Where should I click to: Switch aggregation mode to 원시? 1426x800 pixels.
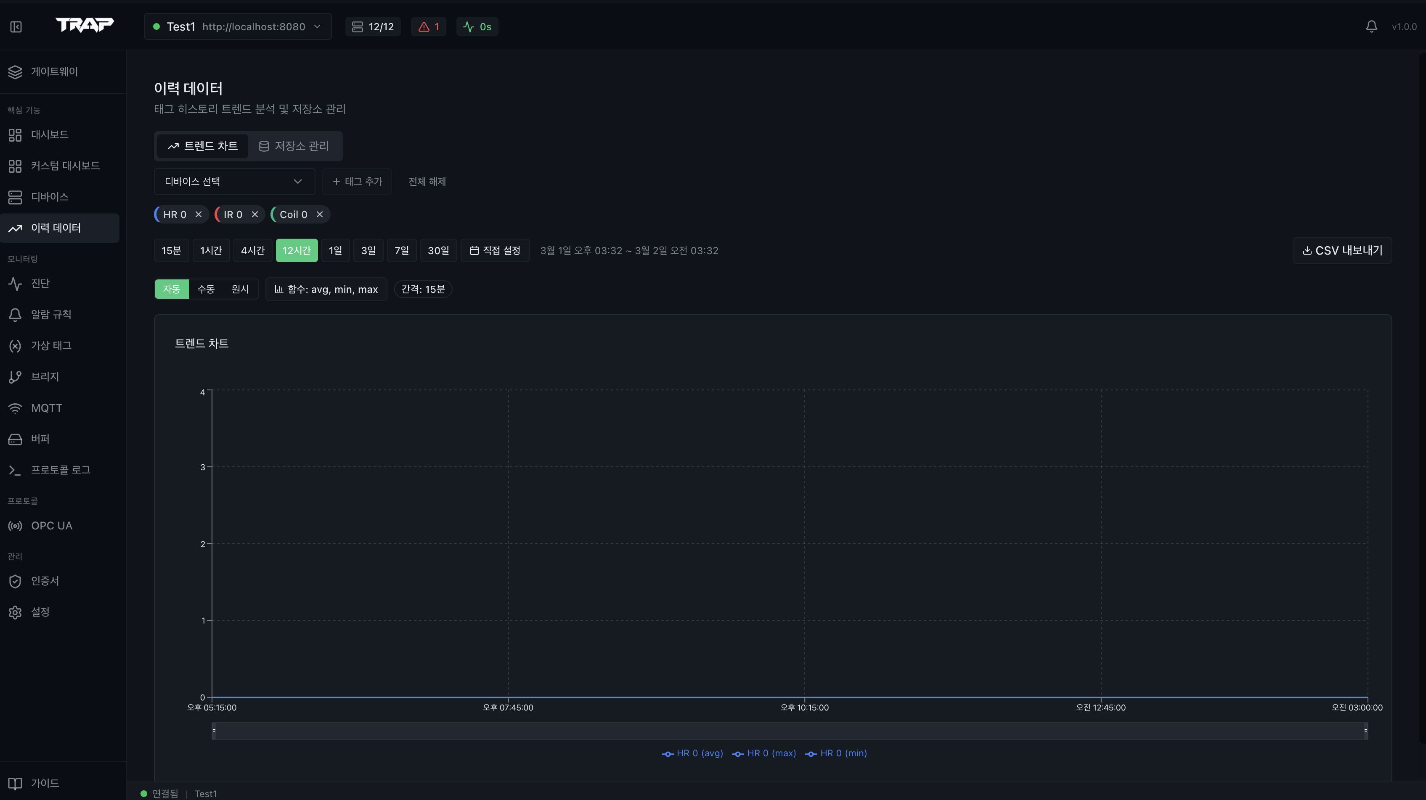(240, 289)
